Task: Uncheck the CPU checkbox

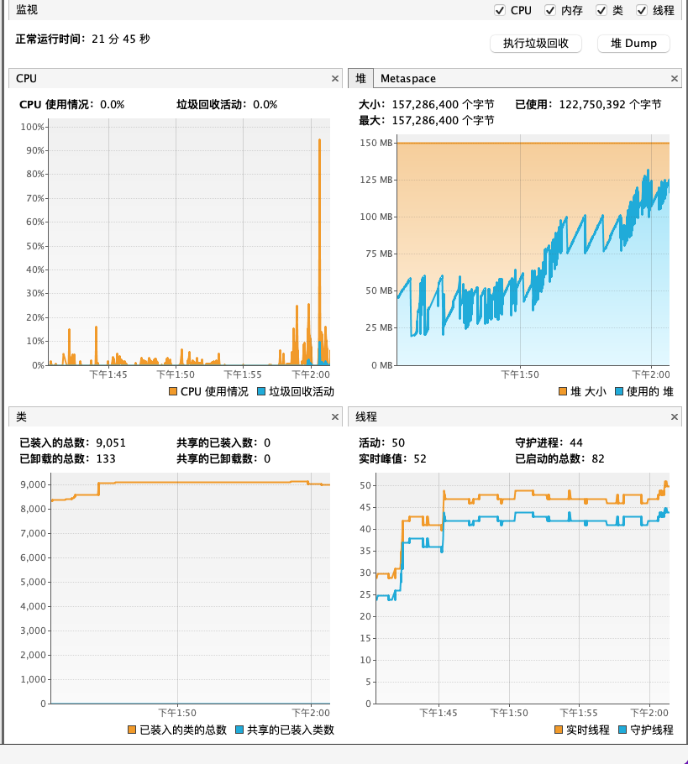Action: click(500, 10)
